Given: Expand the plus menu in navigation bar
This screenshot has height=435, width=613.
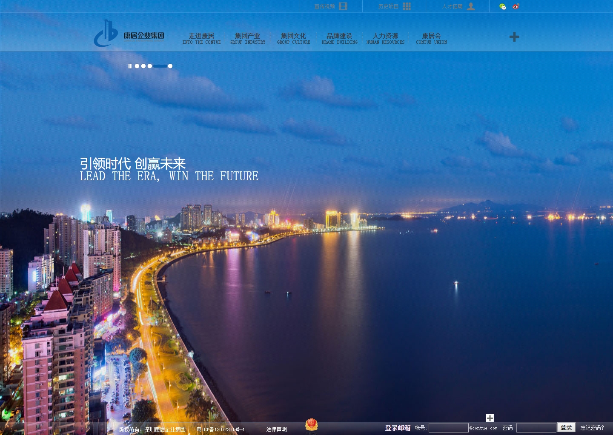Looking at the screenshot, I should (x=514, y=37).
